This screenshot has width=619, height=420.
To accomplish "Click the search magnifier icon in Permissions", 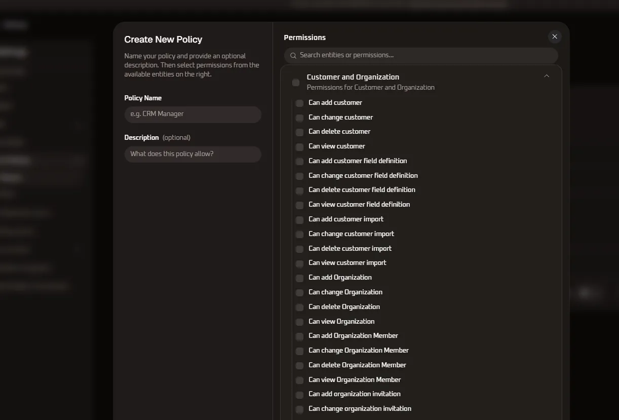I will [x=293, y=55].
